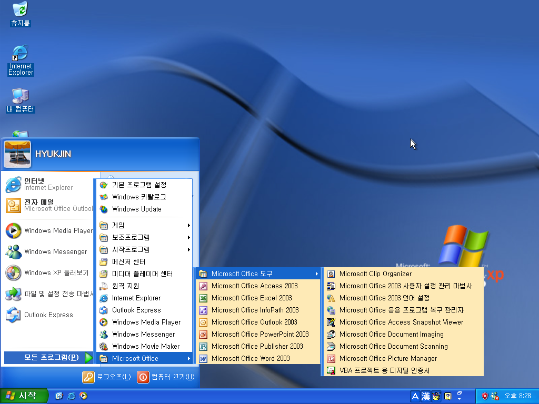539x404 pixels.
Task: Click the Word 2003 icon
Action: [203, 359]
